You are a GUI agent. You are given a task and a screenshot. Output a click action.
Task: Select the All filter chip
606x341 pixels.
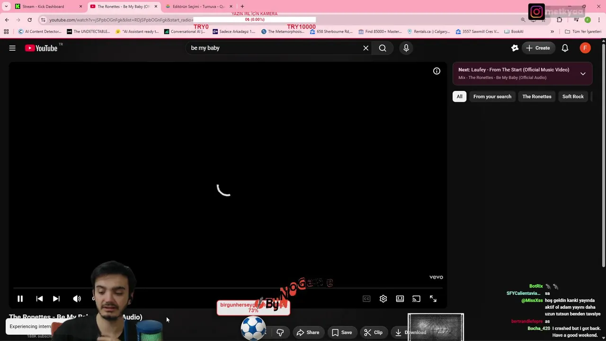pyautogui.click(x=459, y=97)
